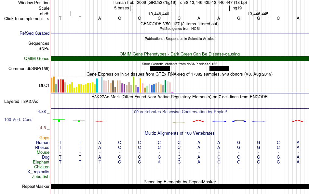The width and height of the screenshot is (309, 194).
Task: Click the 13,446,440 position label
Action: coord(159,14)
